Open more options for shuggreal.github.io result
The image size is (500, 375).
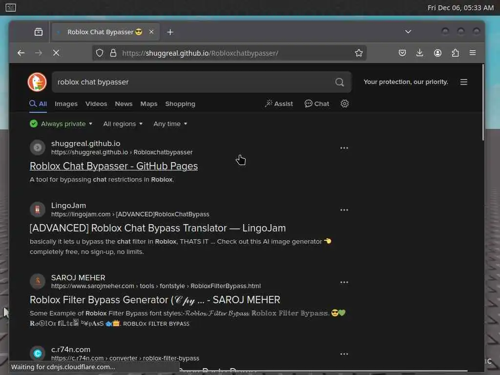click(344, 148)
